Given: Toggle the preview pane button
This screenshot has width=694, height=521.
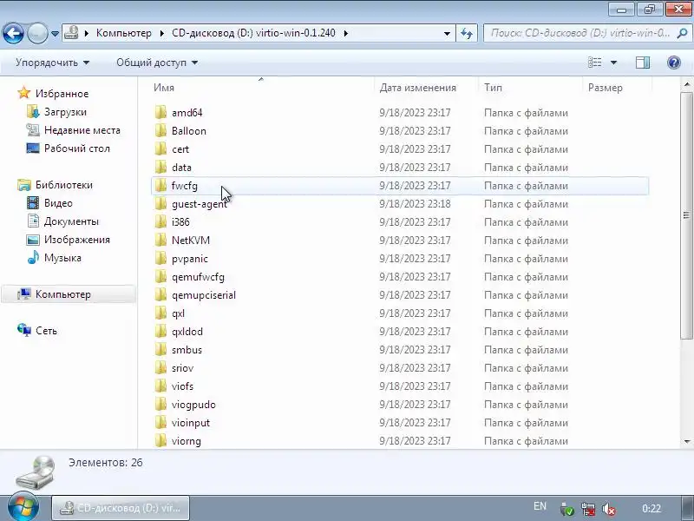Looking at the screenshot, I should point(643,63).
